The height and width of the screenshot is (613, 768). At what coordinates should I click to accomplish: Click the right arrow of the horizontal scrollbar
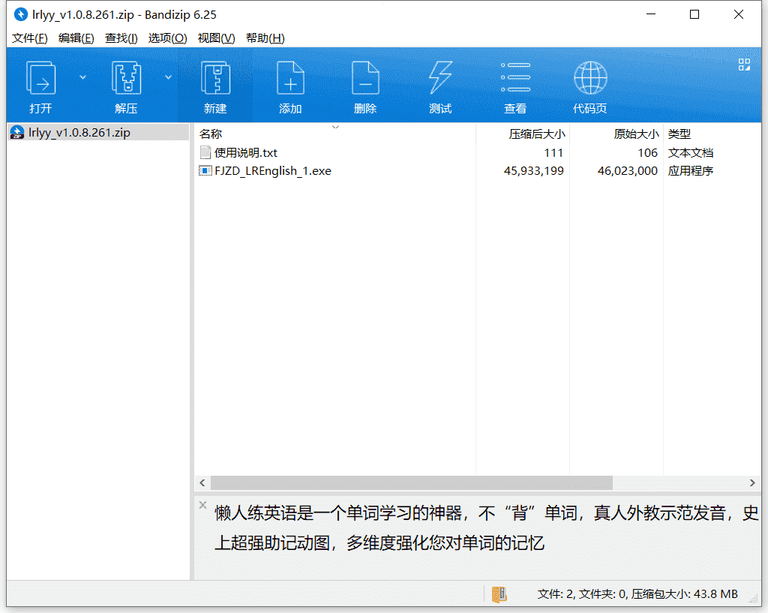pyautogui.click(x=752, y=483)
